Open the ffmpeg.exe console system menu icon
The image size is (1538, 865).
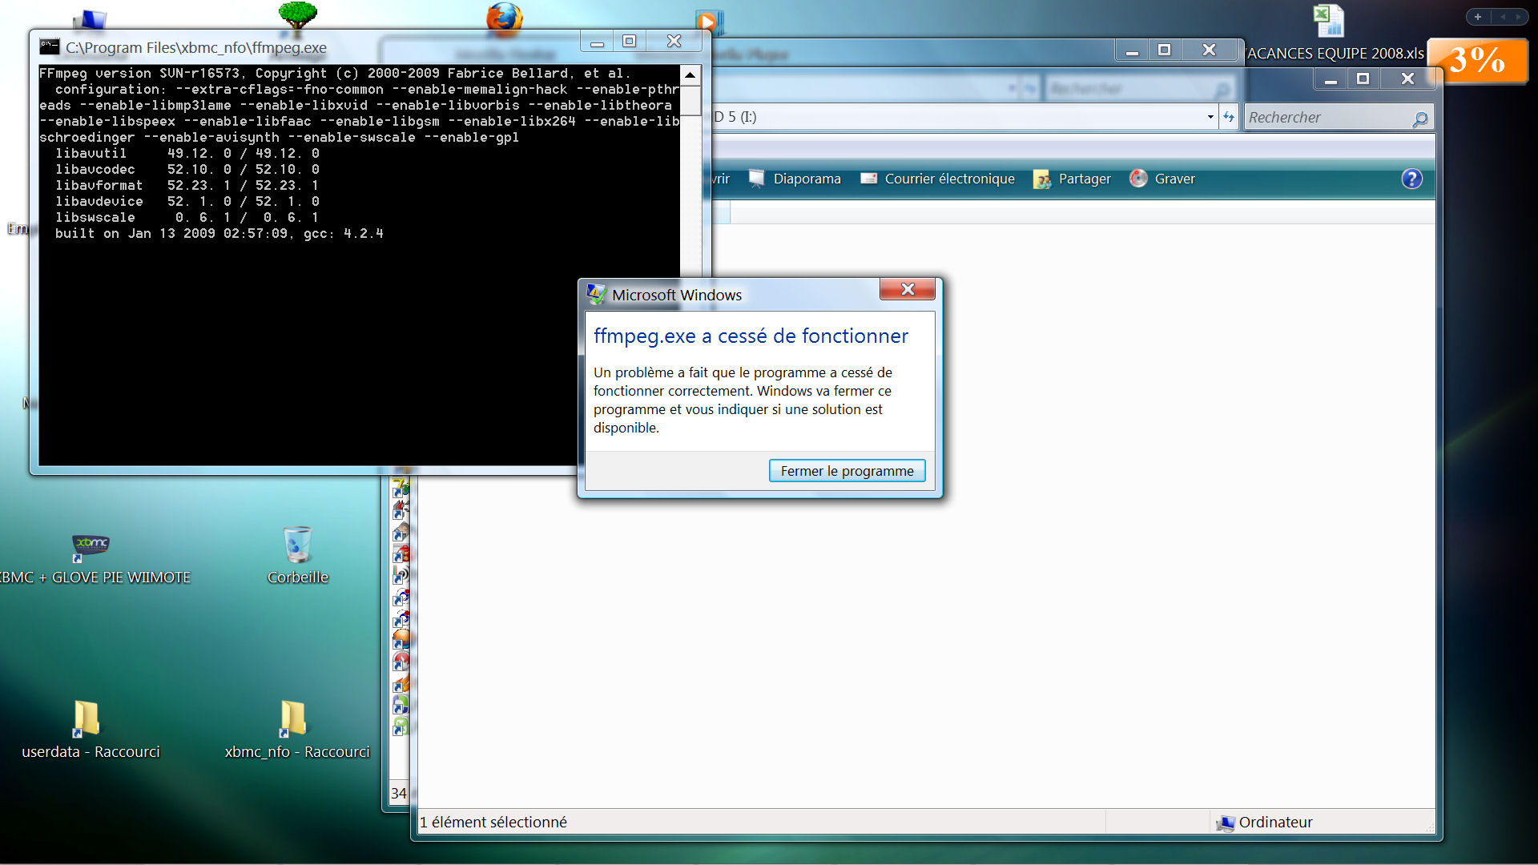(x=50, y=46)
